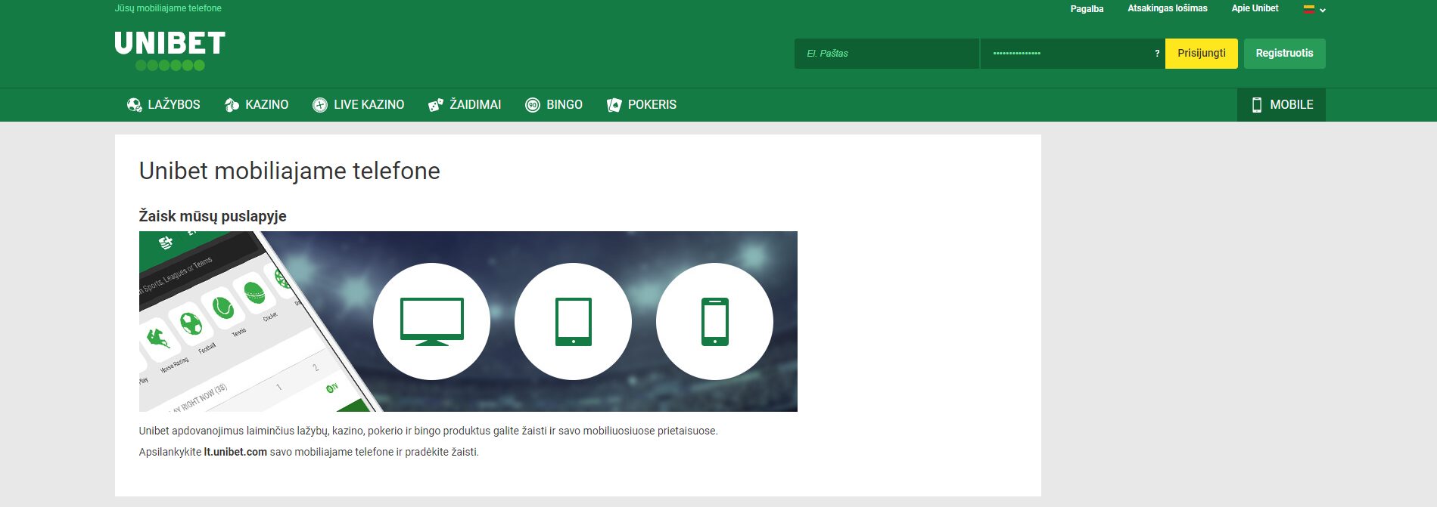
Task: Click the question mark in password field
Action: [1157, 54]
